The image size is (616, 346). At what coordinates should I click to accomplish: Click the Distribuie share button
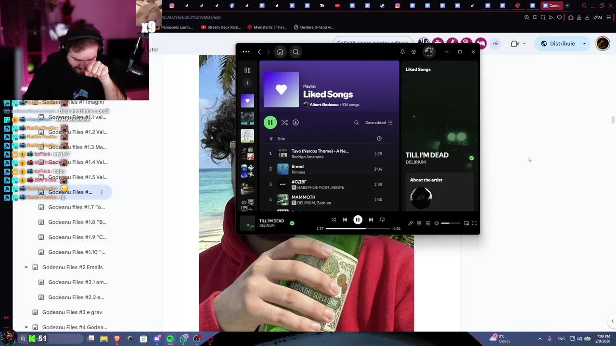[558, 43]
